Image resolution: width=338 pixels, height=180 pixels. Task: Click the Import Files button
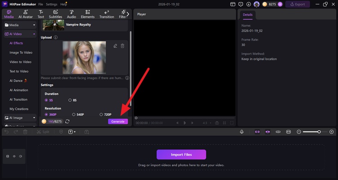tap(181, 154)
